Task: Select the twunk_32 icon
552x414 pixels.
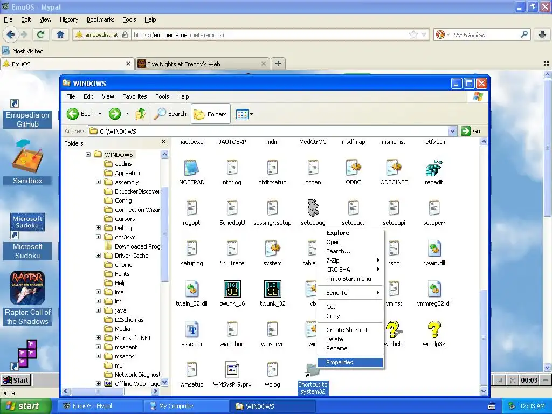Action: point(272,289)
